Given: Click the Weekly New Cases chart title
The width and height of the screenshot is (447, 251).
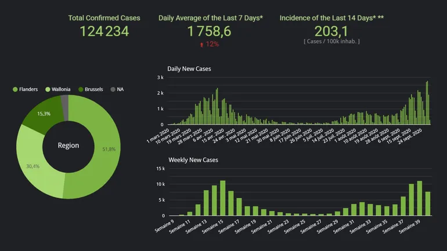Looking at the screenshot, I should [x=193, y=159].
